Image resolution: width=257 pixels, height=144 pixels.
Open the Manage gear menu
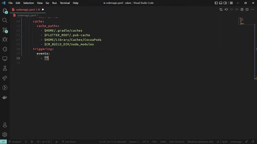[x=5, y=134]
